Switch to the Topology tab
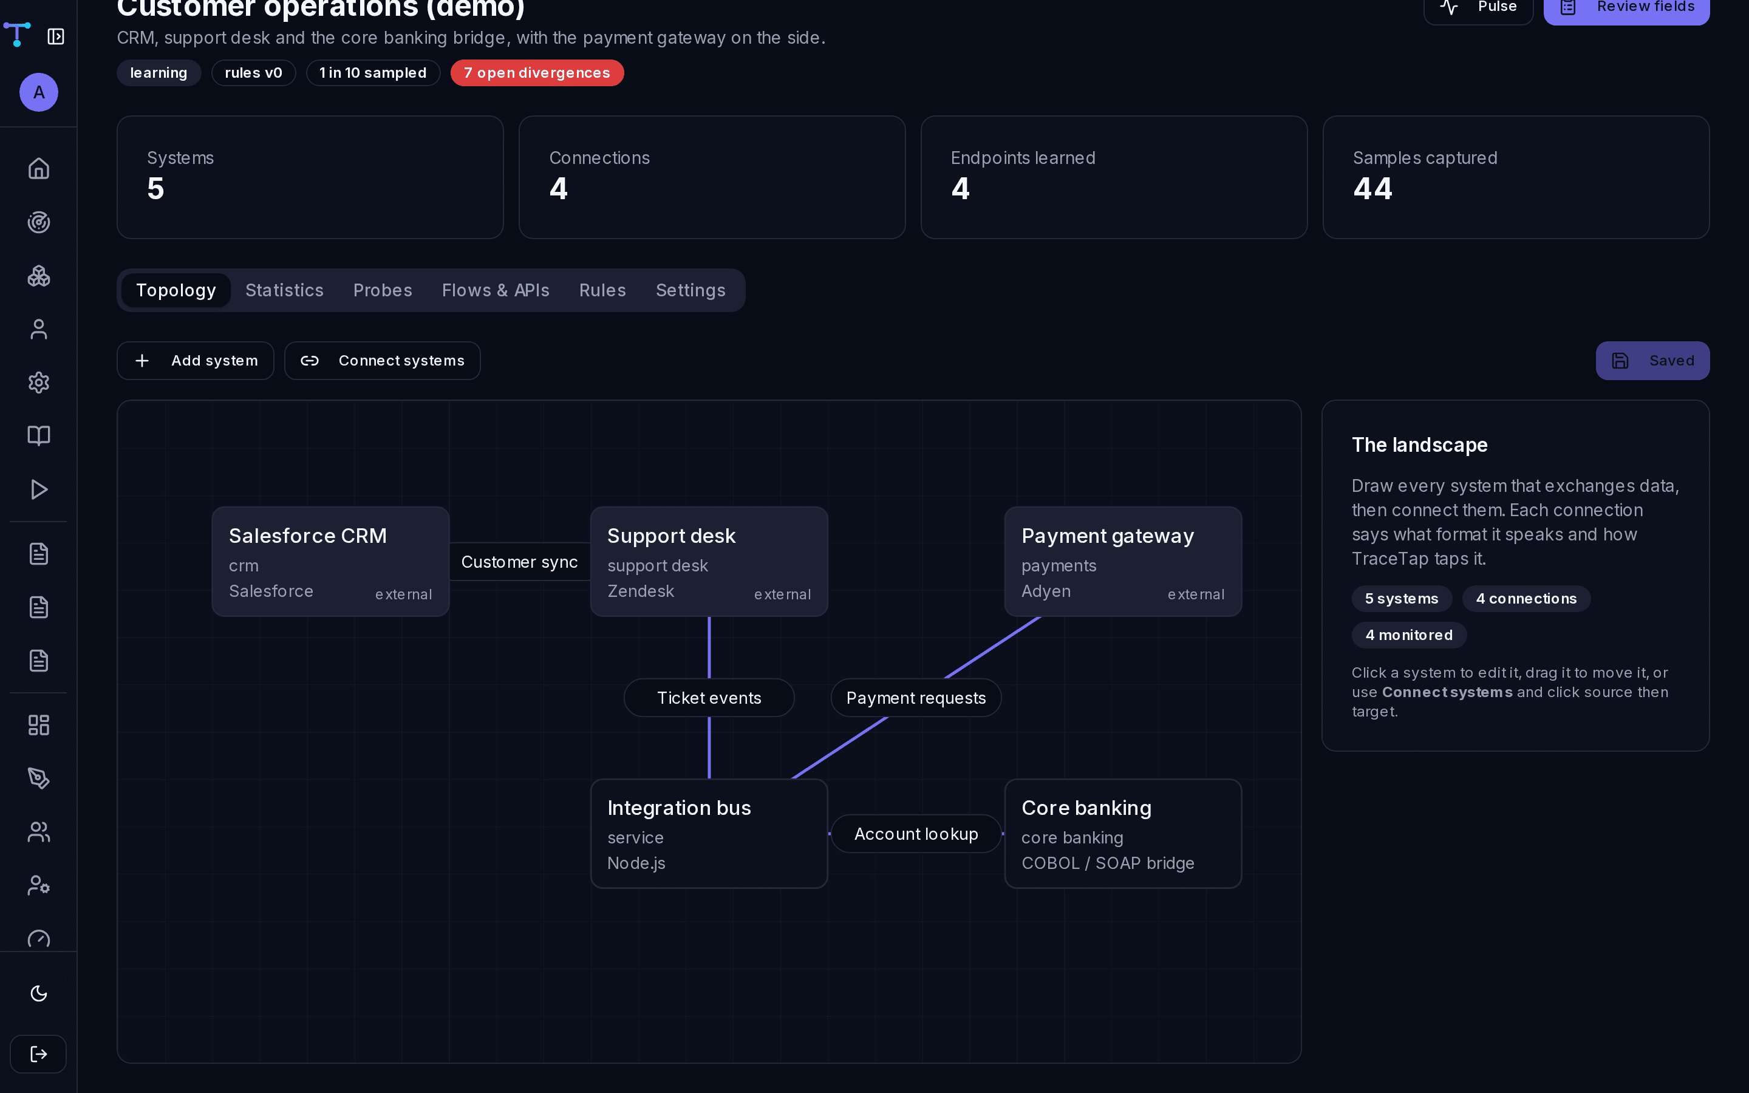The height and width of the screenshot is (1093, 1749). 176,290
